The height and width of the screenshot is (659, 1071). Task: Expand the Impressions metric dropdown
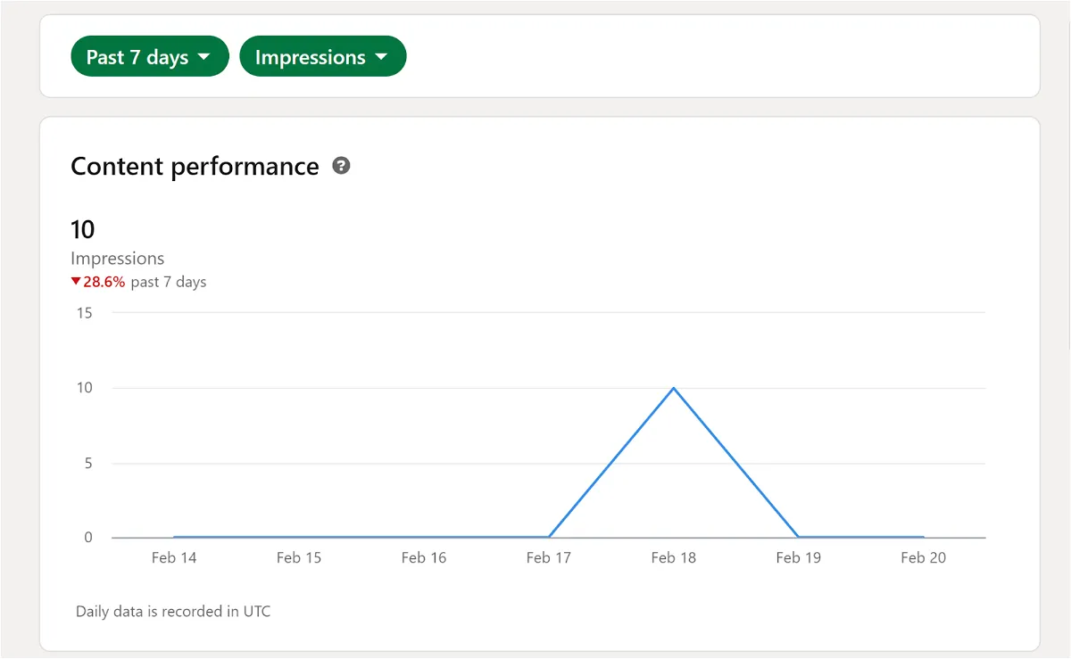point(323,56)
